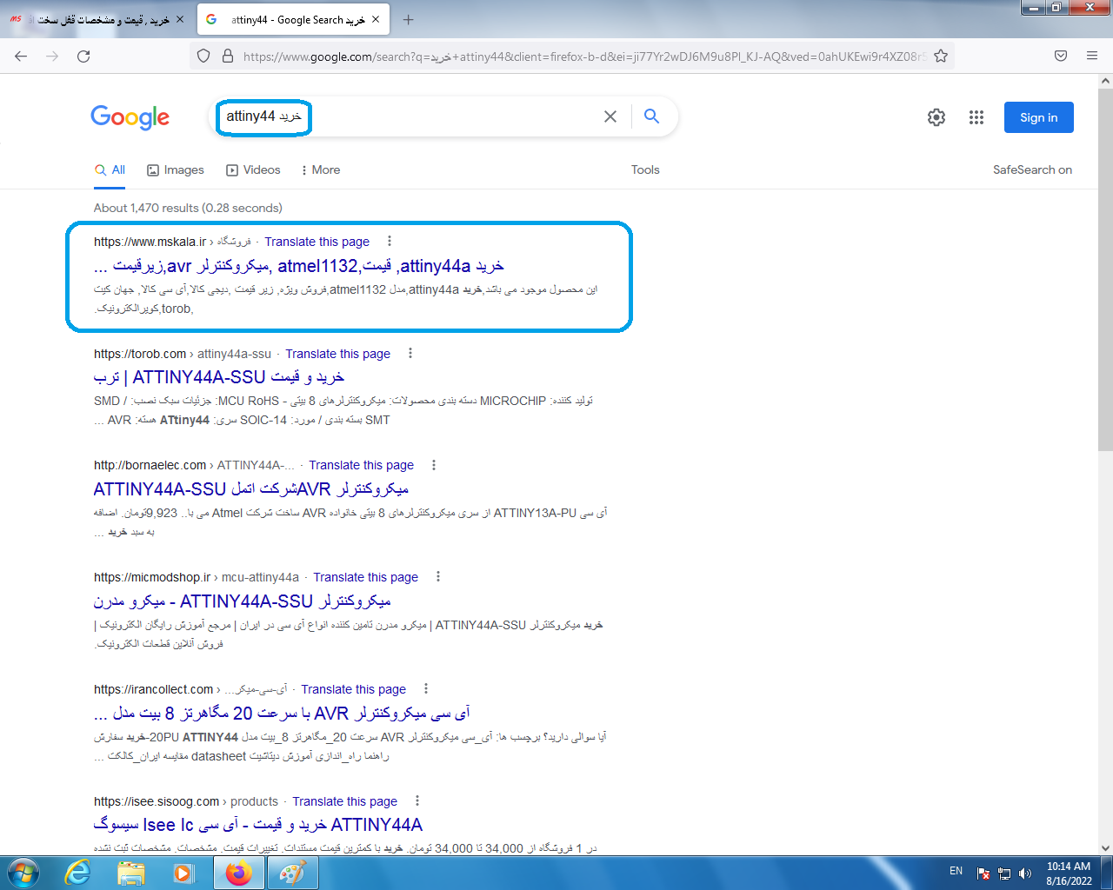Screen dimensions: 1113x890
Task: Open the torob ATTINY44A-SSU result title
Action: click(x=219, y=377)
